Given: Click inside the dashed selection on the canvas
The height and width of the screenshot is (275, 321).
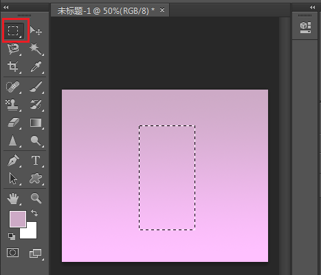Looking at the screenshot, I should click(167, 178).
